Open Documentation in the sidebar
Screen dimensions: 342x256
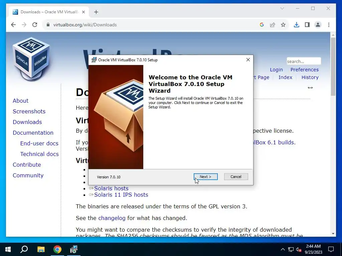pyautogui.click(x=33, y=133)
